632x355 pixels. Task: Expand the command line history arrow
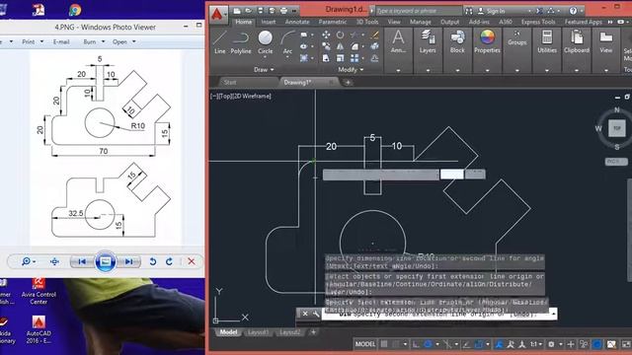pos(553,314)
